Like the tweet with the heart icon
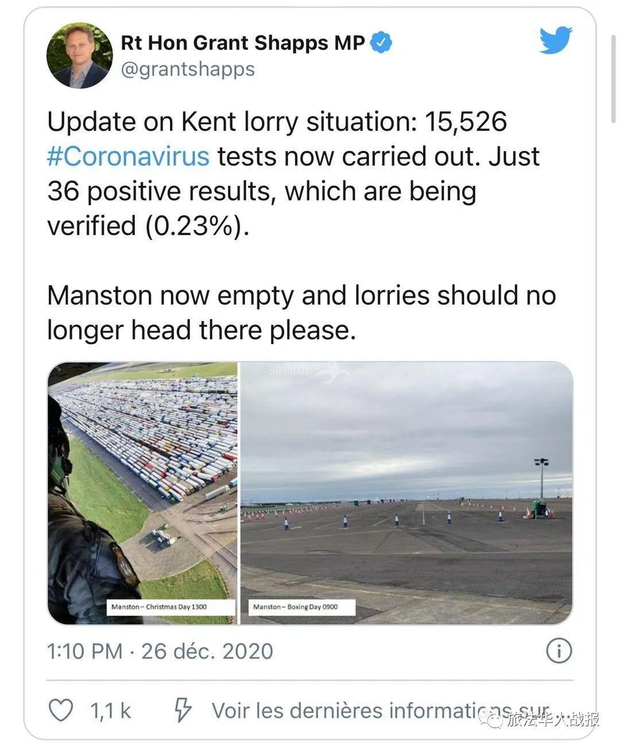 click(x=60, y=710)
